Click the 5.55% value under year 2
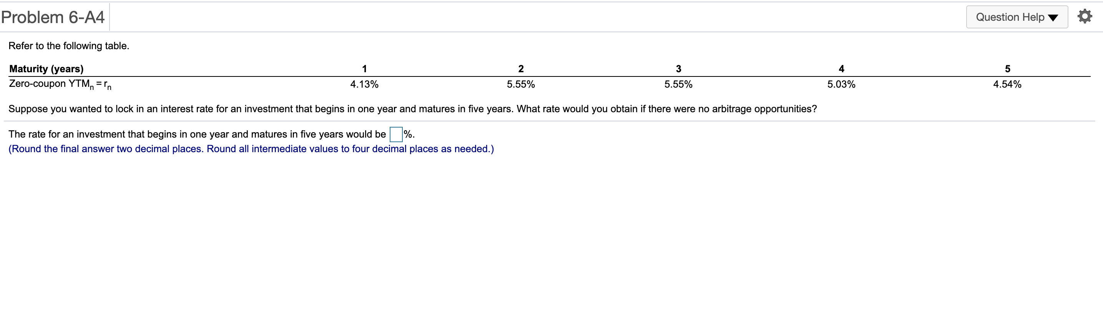 click(x=521, y=85)
